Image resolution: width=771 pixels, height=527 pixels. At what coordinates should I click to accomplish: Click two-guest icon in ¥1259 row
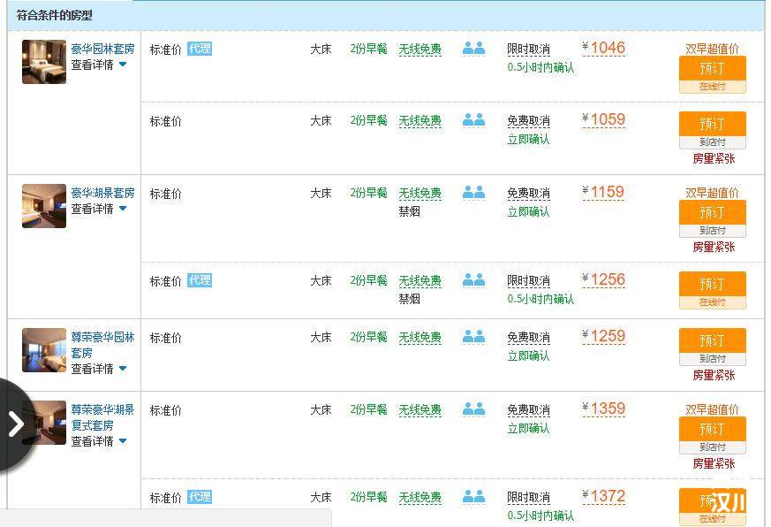pyautogui.click(x=473, y=337)
